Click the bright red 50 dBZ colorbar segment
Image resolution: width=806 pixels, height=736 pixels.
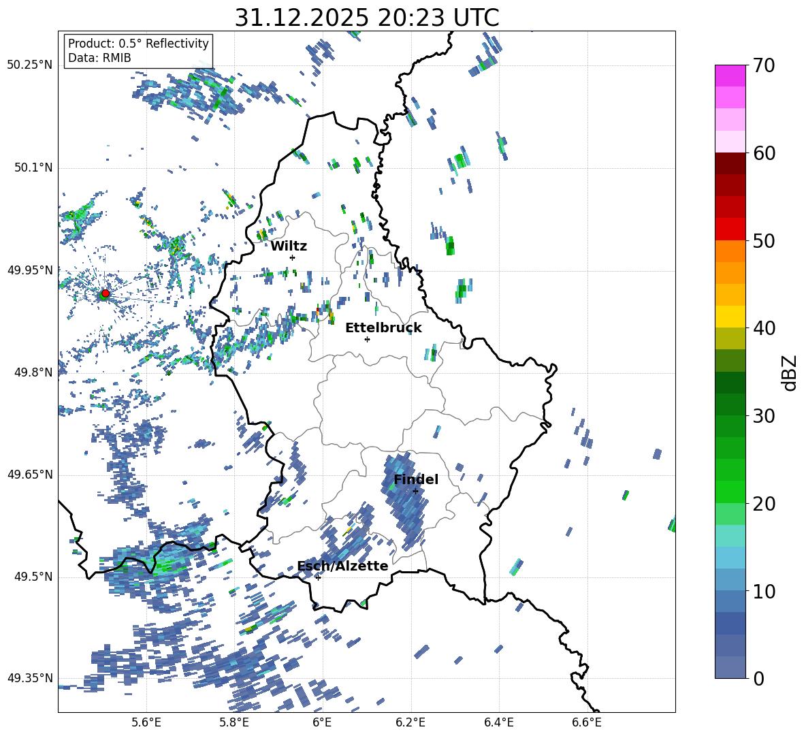click(x=730, y=229)
